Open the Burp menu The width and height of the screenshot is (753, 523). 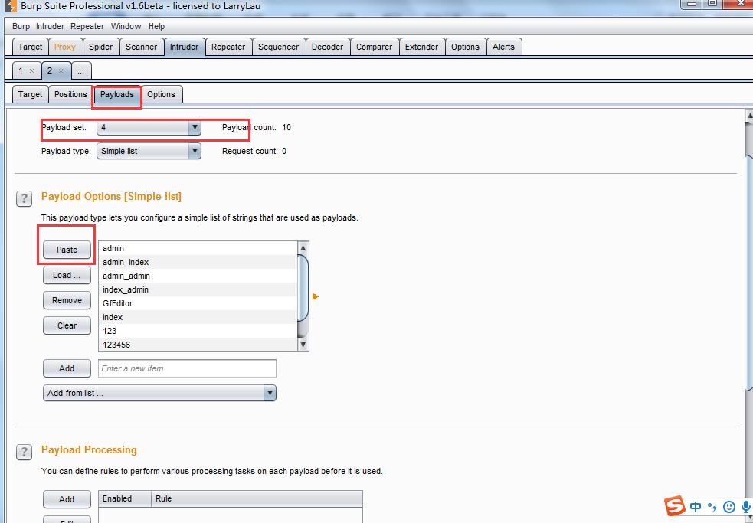tap(21, 26)
